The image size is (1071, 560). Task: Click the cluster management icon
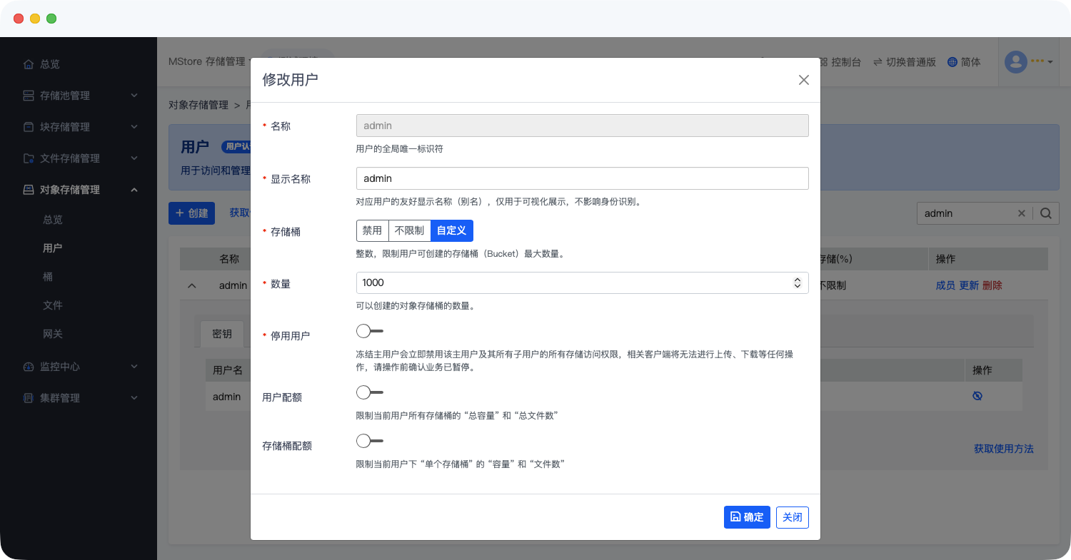(29, 398)
